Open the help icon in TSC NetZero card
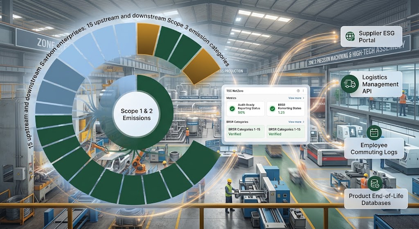Viewport: 419px width, 229px height. [x=298, y=91]
